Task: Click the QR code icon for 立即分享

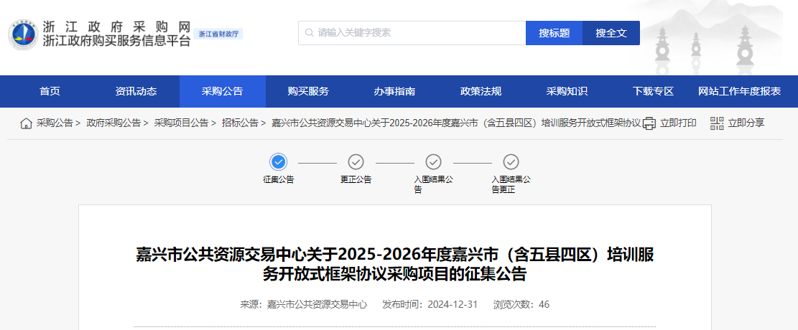Action: (x=717, y=123)
